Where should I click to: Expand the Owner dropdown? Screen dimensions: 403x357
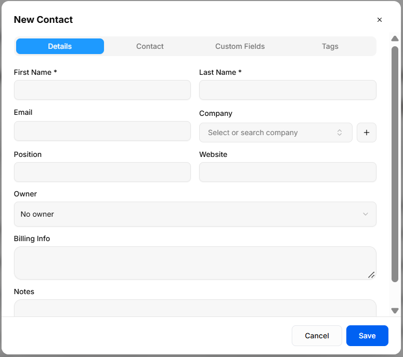(195, 214)
